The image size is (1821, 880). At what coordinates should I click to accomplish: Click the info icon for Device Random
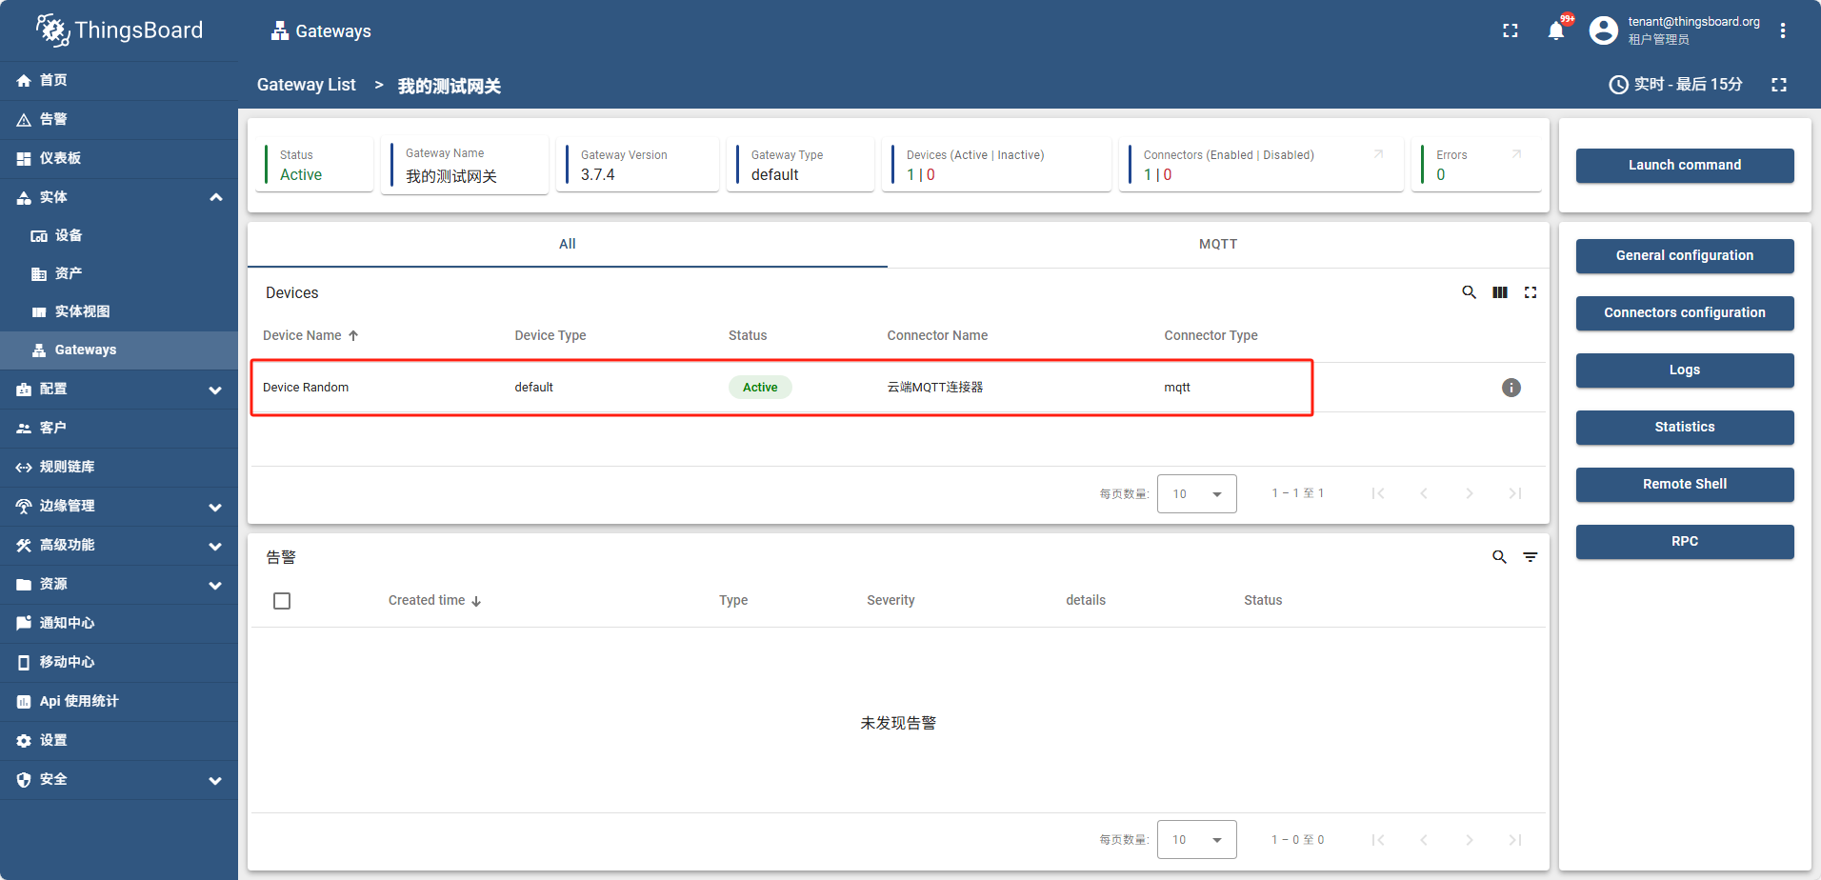pyautogui.click(x=1511, y=388)
